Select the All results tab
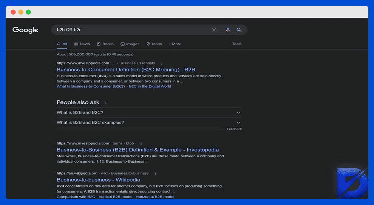Screen dimensions: 374x205 coord(62,44)
